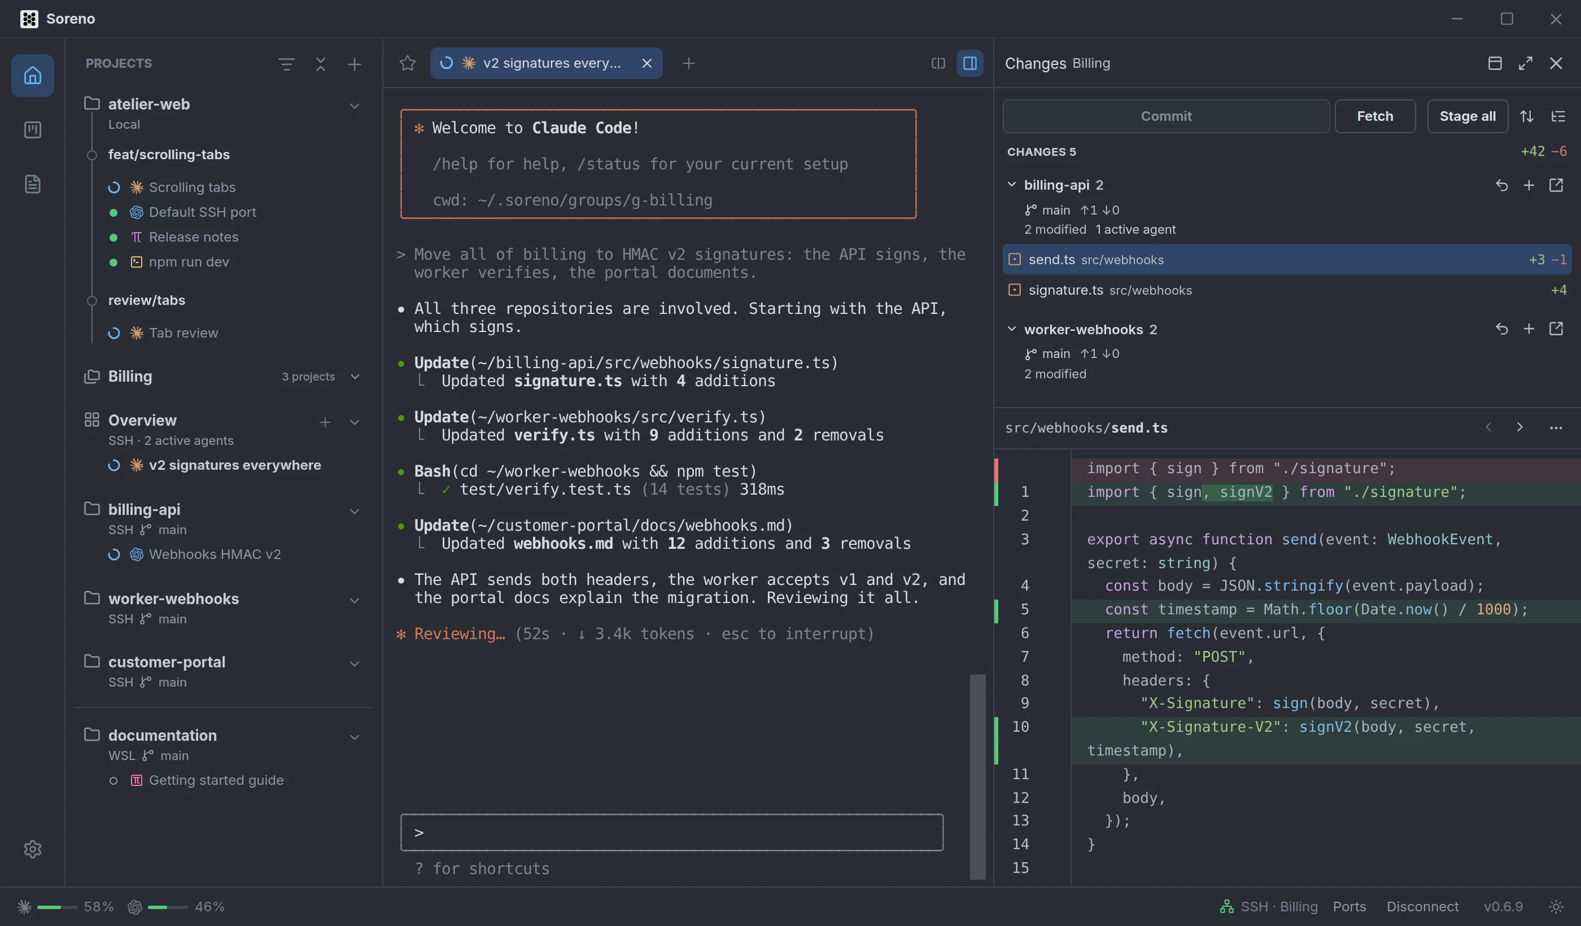Star the current session tab
This screenshot has height=926, width=1581.
click(408, 63)
